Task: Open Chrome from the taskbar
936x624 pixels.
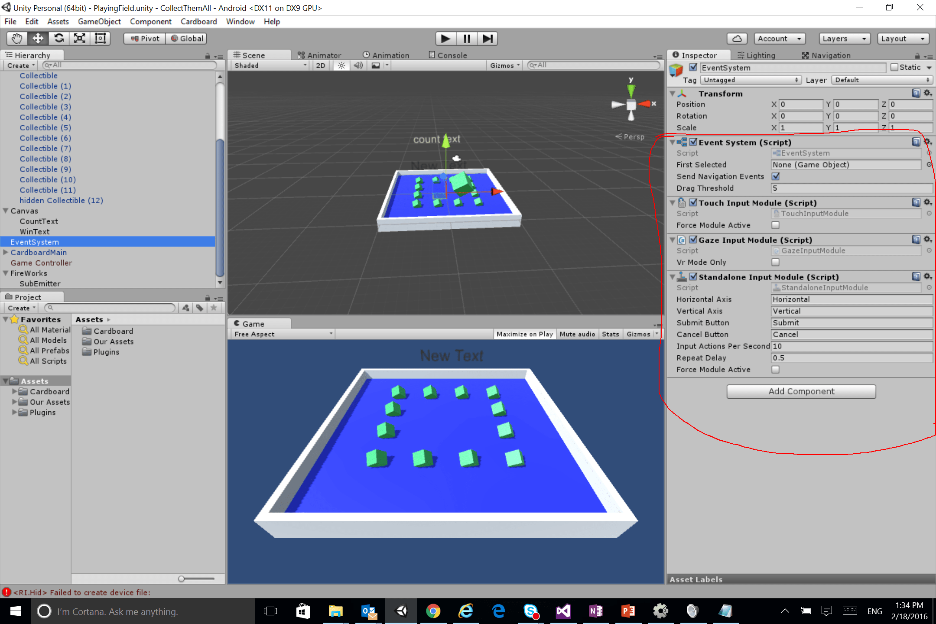Action: pyautogui.click(x=433, y=611)
